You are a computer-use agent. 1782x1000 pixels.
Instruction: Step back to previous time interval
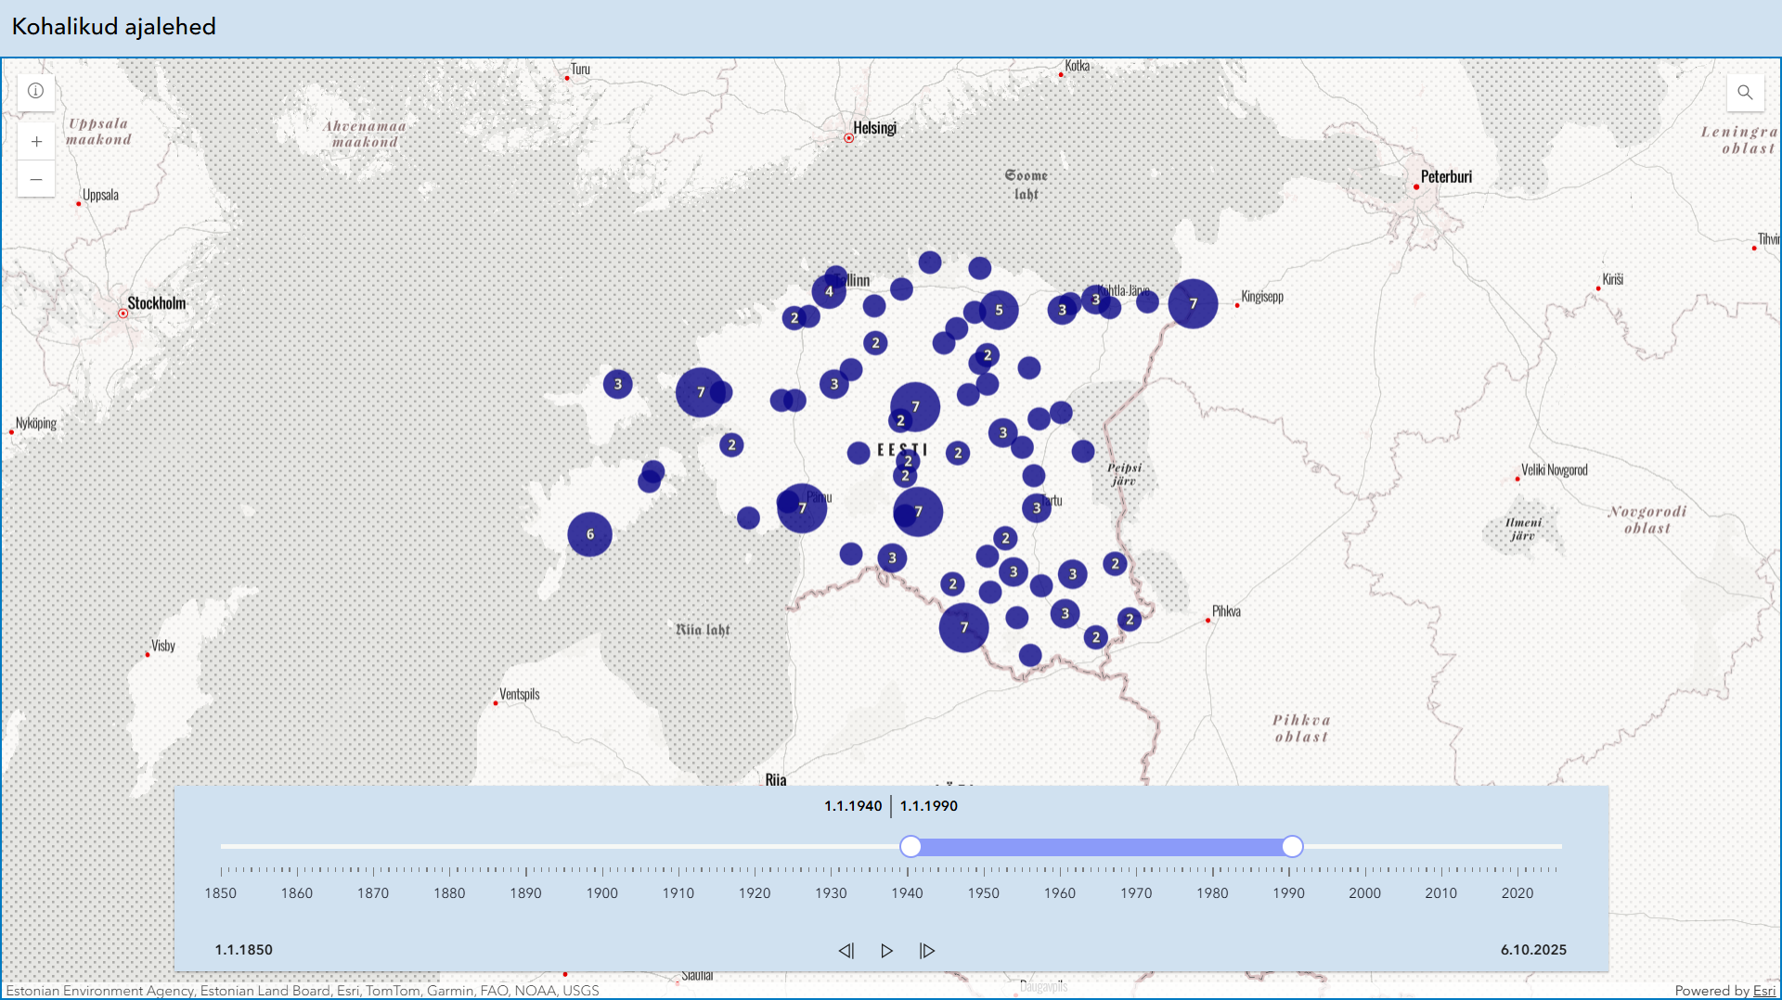pos(846,951)
